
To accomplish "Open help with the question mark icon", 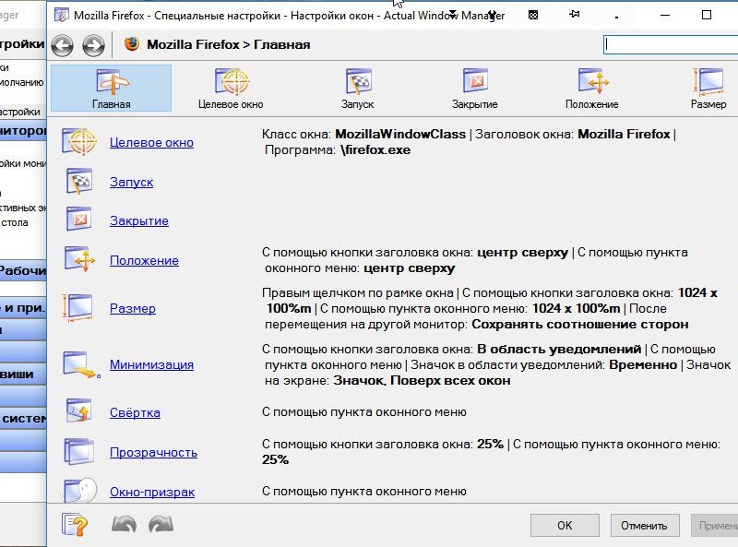I will coord(76,525).
